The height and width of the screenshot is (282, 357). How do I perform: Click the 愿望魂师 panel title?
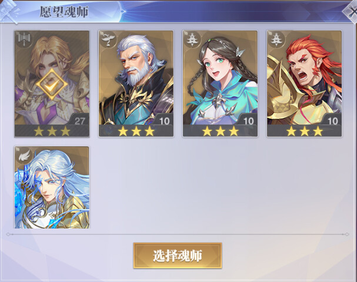[x=64, y=12]
